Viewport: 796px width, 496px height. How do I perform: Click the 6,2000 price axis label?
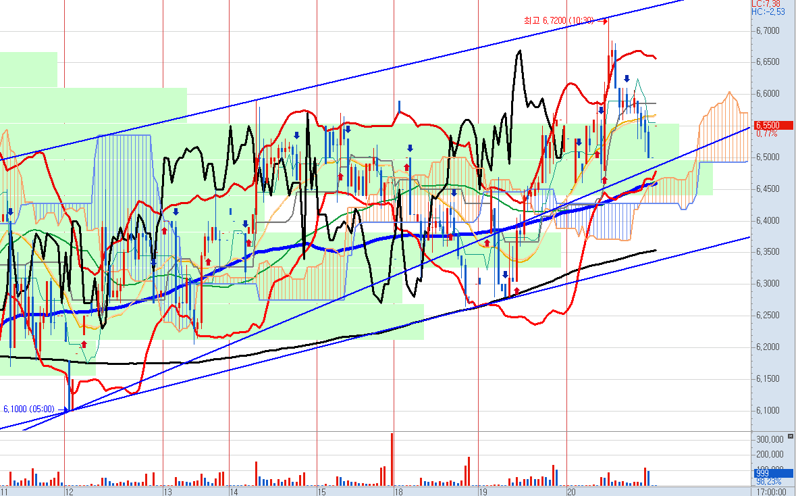click(768, 347)
